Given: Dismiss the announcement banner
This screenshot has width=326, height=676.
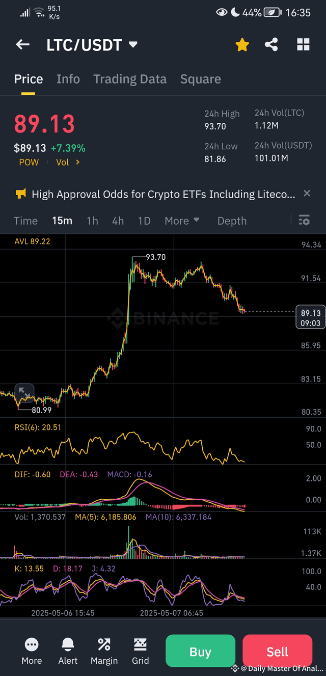Looking at the screenshot, I should pyautogui.click(x=307, y=193).
